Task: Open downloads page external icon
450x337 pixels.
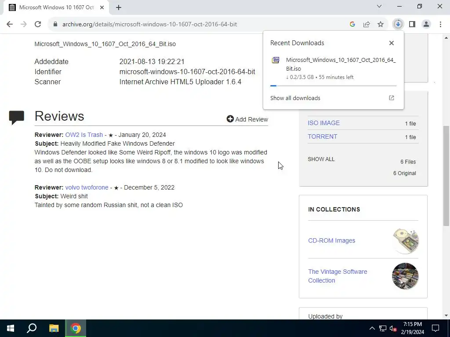Action: click(392, 98)
